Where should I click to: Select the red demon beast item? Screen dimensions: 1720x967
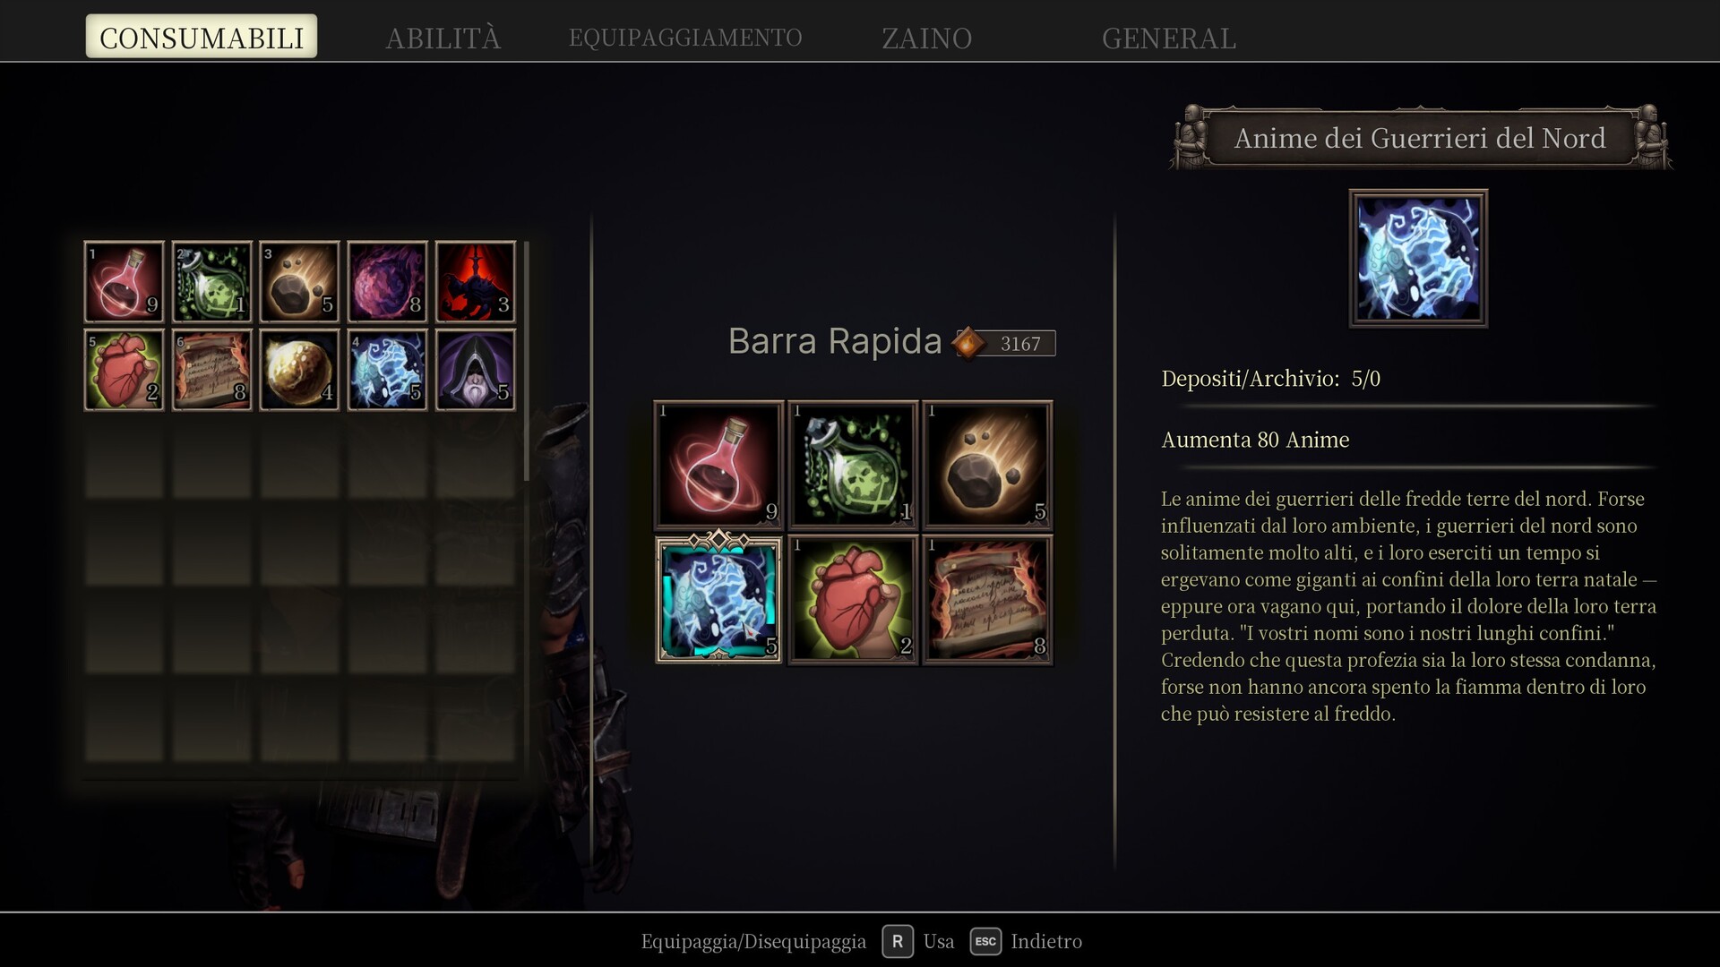tap(476, 281)
